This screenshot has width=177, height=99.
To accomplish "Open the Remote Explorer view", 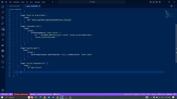I will point(3,34).
